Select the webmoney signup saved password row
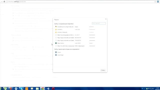The height and width of the screenshot is (90, 160). pos(80,46)
